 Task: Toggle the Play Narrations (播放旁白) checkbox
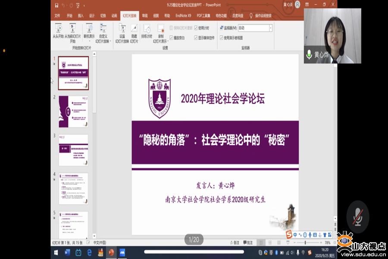(x=171, y=38)
